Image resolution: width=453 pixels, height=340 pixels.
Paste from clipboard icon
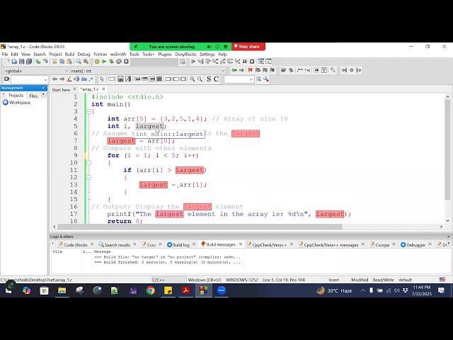(x=69, y=62)
